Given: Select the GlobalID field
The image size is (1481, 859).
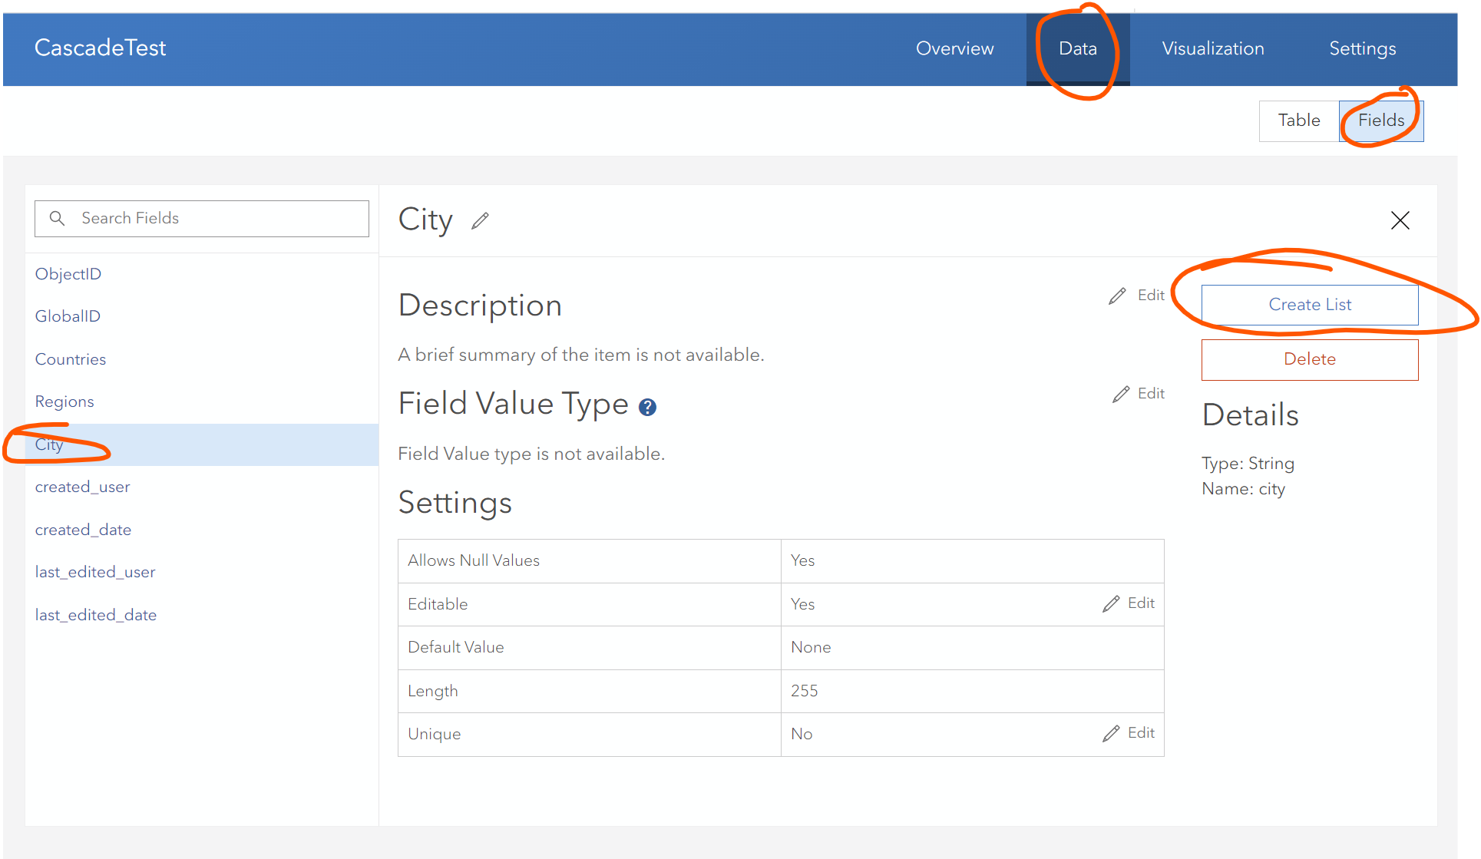Looking at the screenshot, I should [68, 316].
